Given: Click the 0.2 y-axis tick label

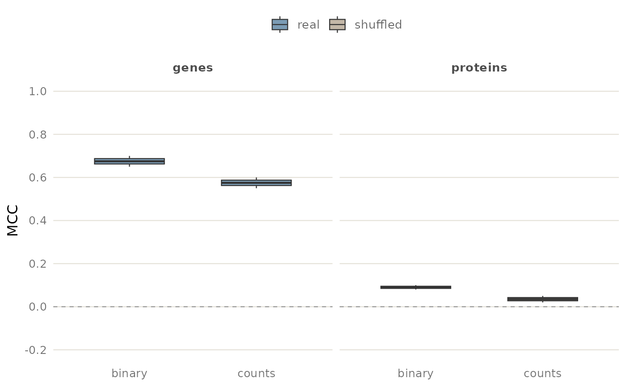Looking at the screenshot, I should pos(37,264).
